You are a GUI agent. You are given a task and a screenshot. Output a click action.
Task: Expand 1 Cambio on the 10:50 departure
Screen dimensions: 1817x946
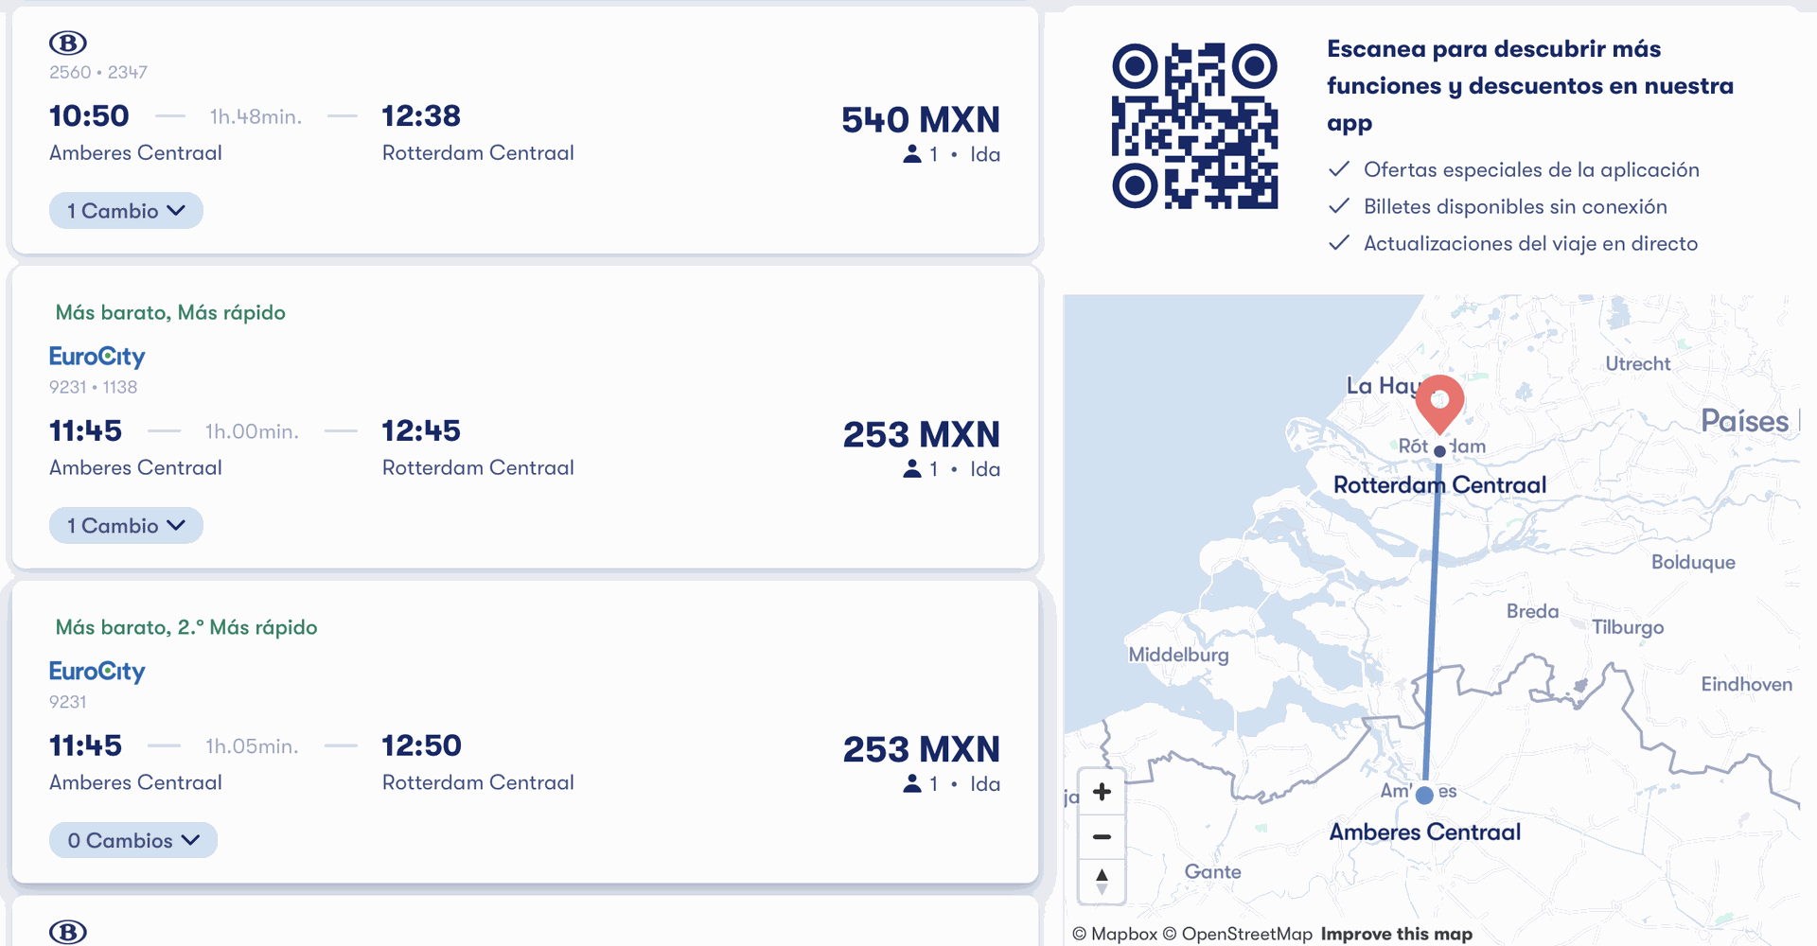pyautogui.click(x=126, y=211)
